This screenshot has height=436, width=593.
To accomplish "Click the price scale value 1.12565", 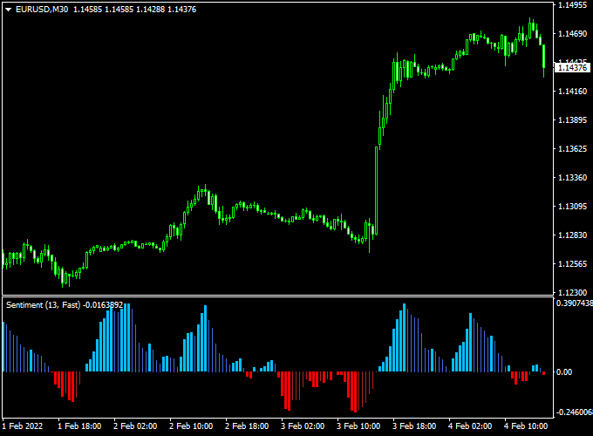I will click(x=573, y=263).
